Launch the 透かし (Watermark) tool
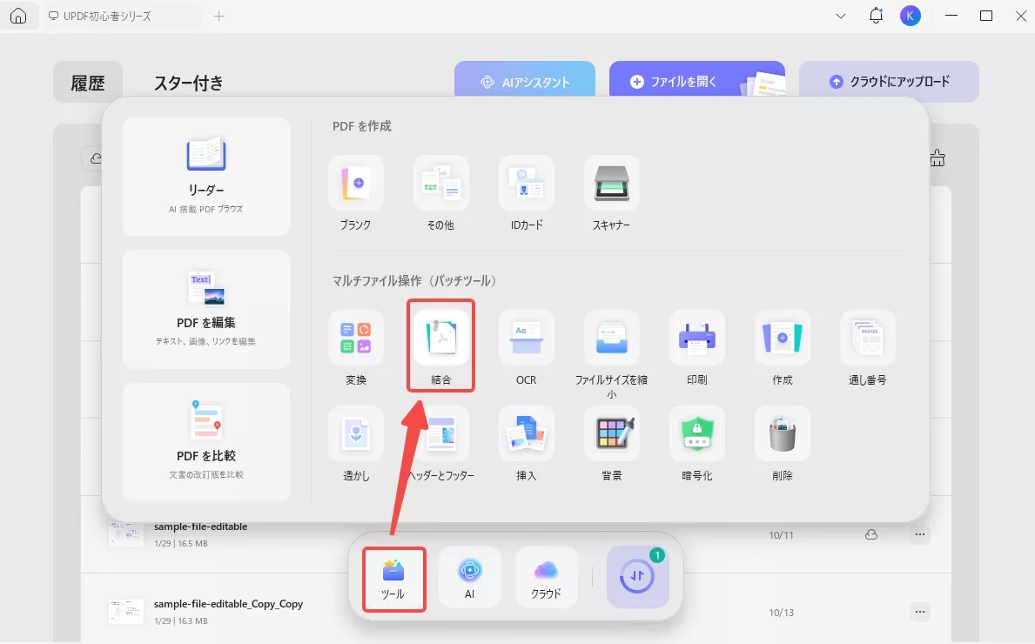The height and width of the screenshot is (644, 1035). (356, 441)
